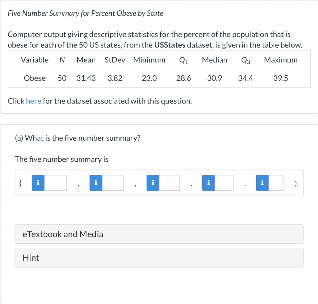Image resolution: width=318 pixels, height=304 pixels.
Task: Click the info icon beside the second answer box
Action: (x=96, y=183)
